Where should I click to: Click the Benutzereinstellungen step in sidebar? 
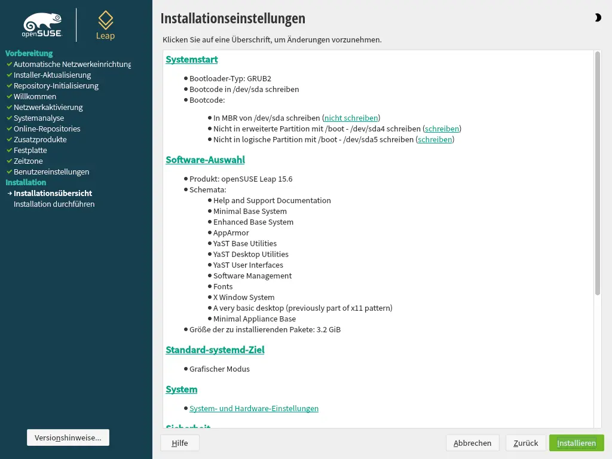click(x=51, y=172)
